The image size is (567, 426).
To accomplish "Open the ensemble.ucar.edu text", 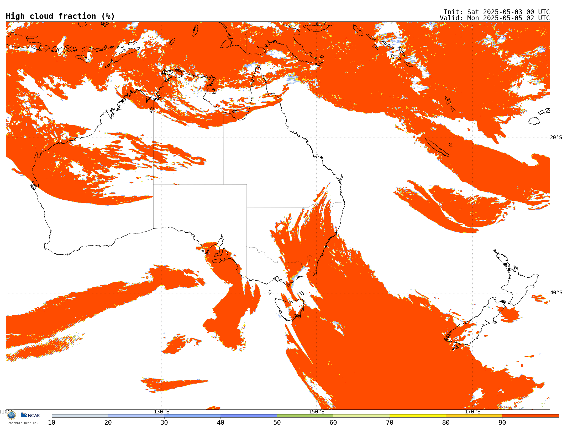I will (x=23, y=423).
